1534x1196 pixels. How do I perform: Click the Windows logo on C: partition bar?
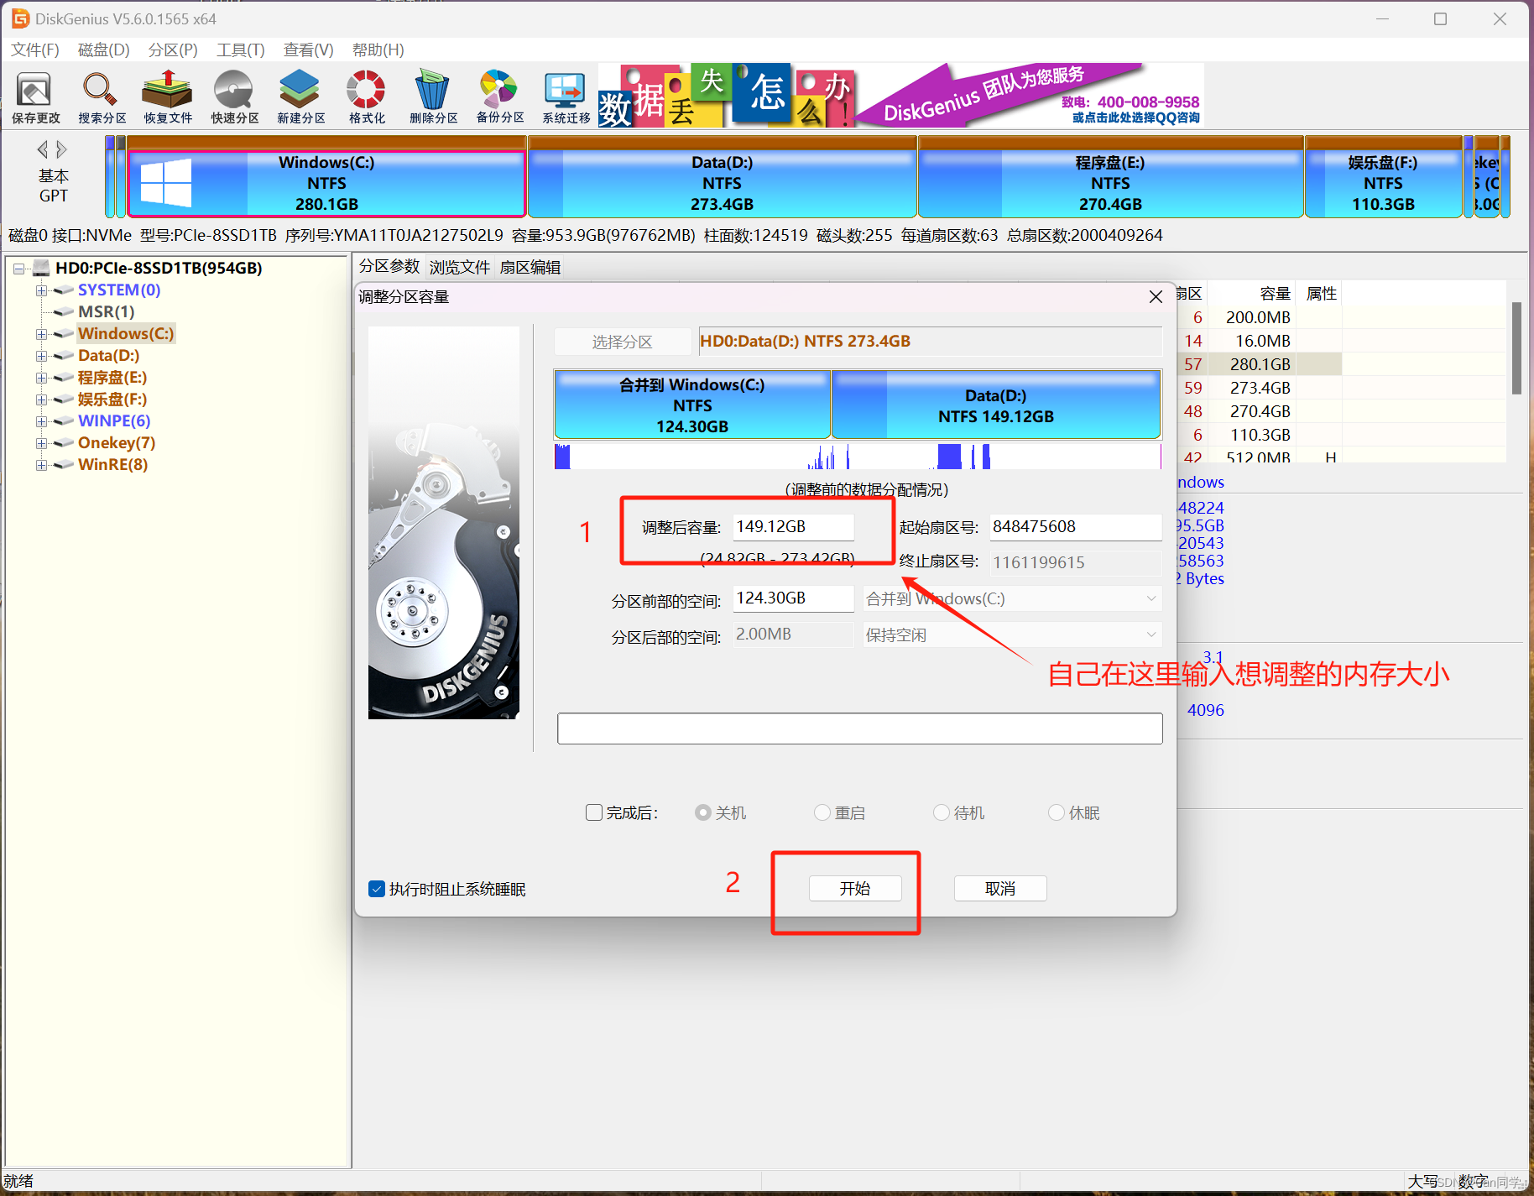165,182
